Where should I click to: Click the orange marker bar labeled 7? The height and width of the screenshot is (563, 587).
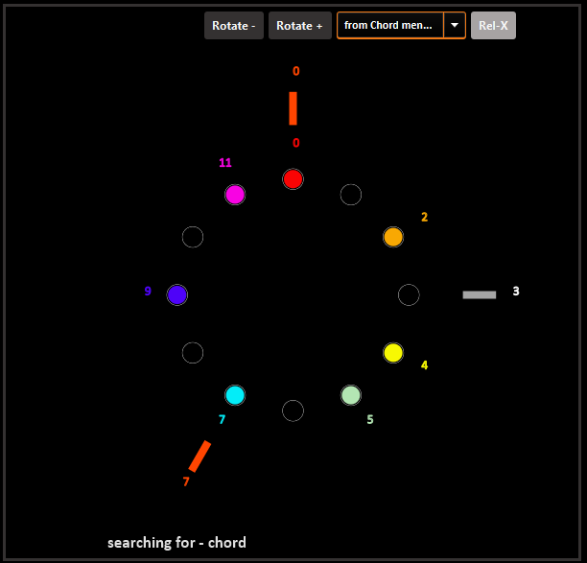pos(200,457)
